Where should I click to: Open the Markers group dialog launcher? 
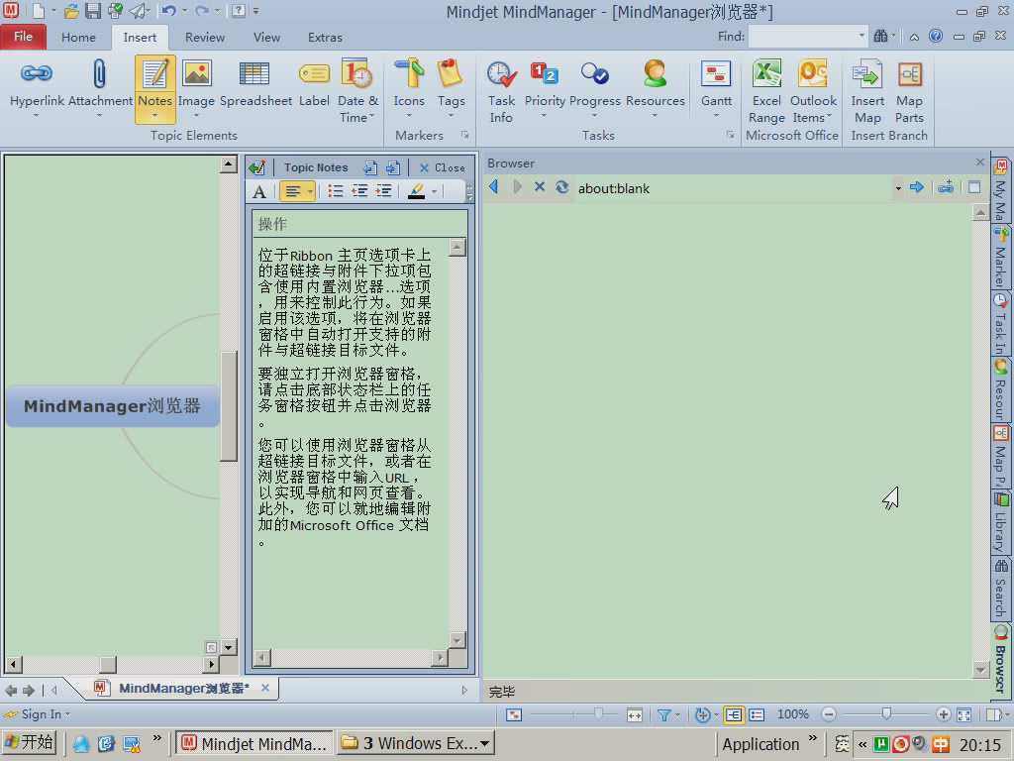(464, 135)
